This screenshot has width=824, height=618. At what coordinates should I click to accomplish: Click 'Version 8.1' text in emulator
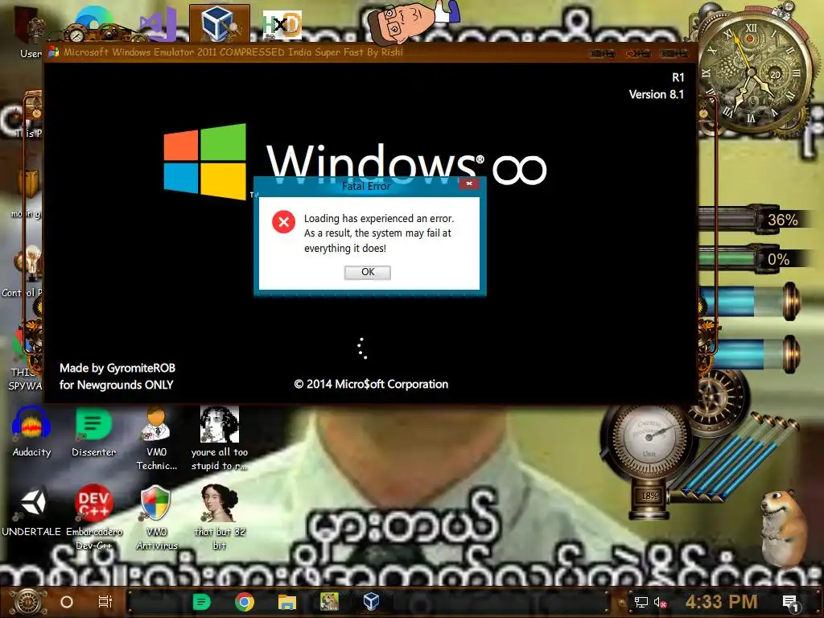click(657, 95)
